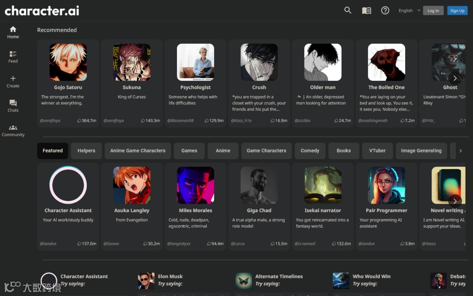The width and height of the screenshot is (473, 296).
Task: Click creator @mashingmoth link
Action: coord(373,120)
